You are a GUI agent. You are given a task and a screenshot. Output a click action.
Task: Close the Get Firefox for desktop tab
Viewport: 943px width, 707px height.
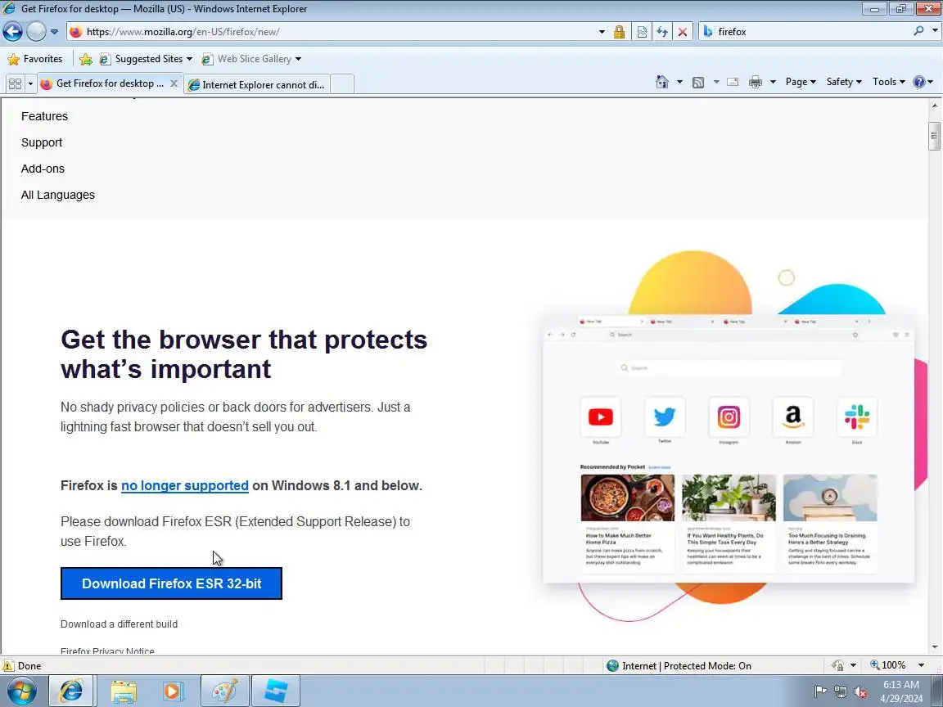(174, 83)
